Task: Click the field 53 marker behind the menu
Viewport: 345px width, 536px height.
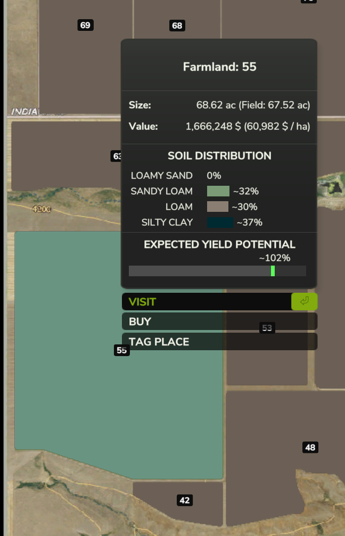Action: pyautogui.click(x=267, y=328)
